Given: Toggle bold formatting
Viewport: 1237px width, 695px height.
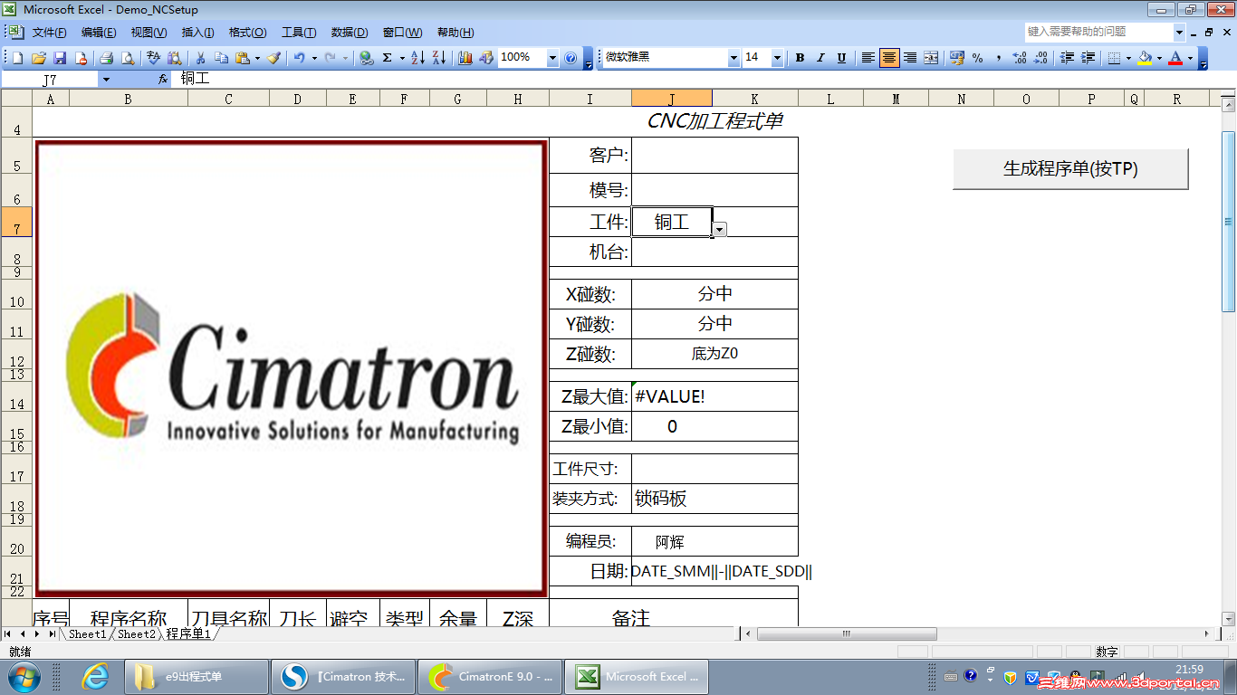Looking at the screenshot, I should pyautogui.click(x=800, y=58).
